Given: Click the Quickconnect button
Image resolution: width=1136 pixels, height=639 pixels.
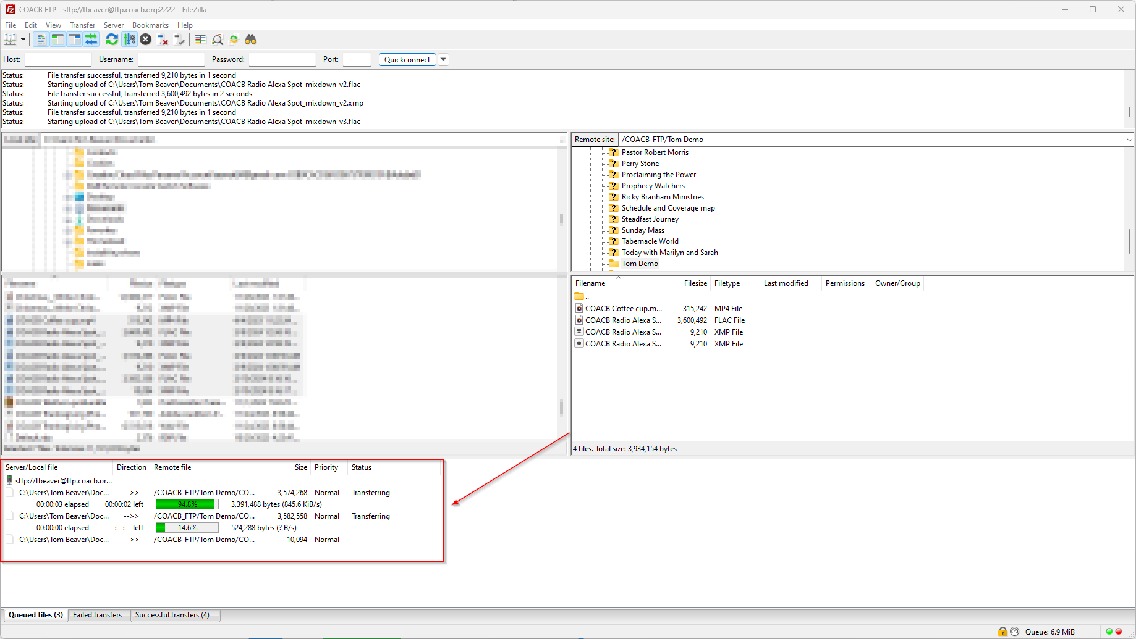Looking at the screenshot, I should click(x=407, y=60).
